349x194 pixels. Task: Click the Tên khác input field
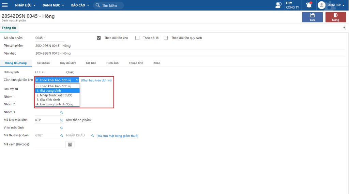pyautogui.click(x=189, y=54)
